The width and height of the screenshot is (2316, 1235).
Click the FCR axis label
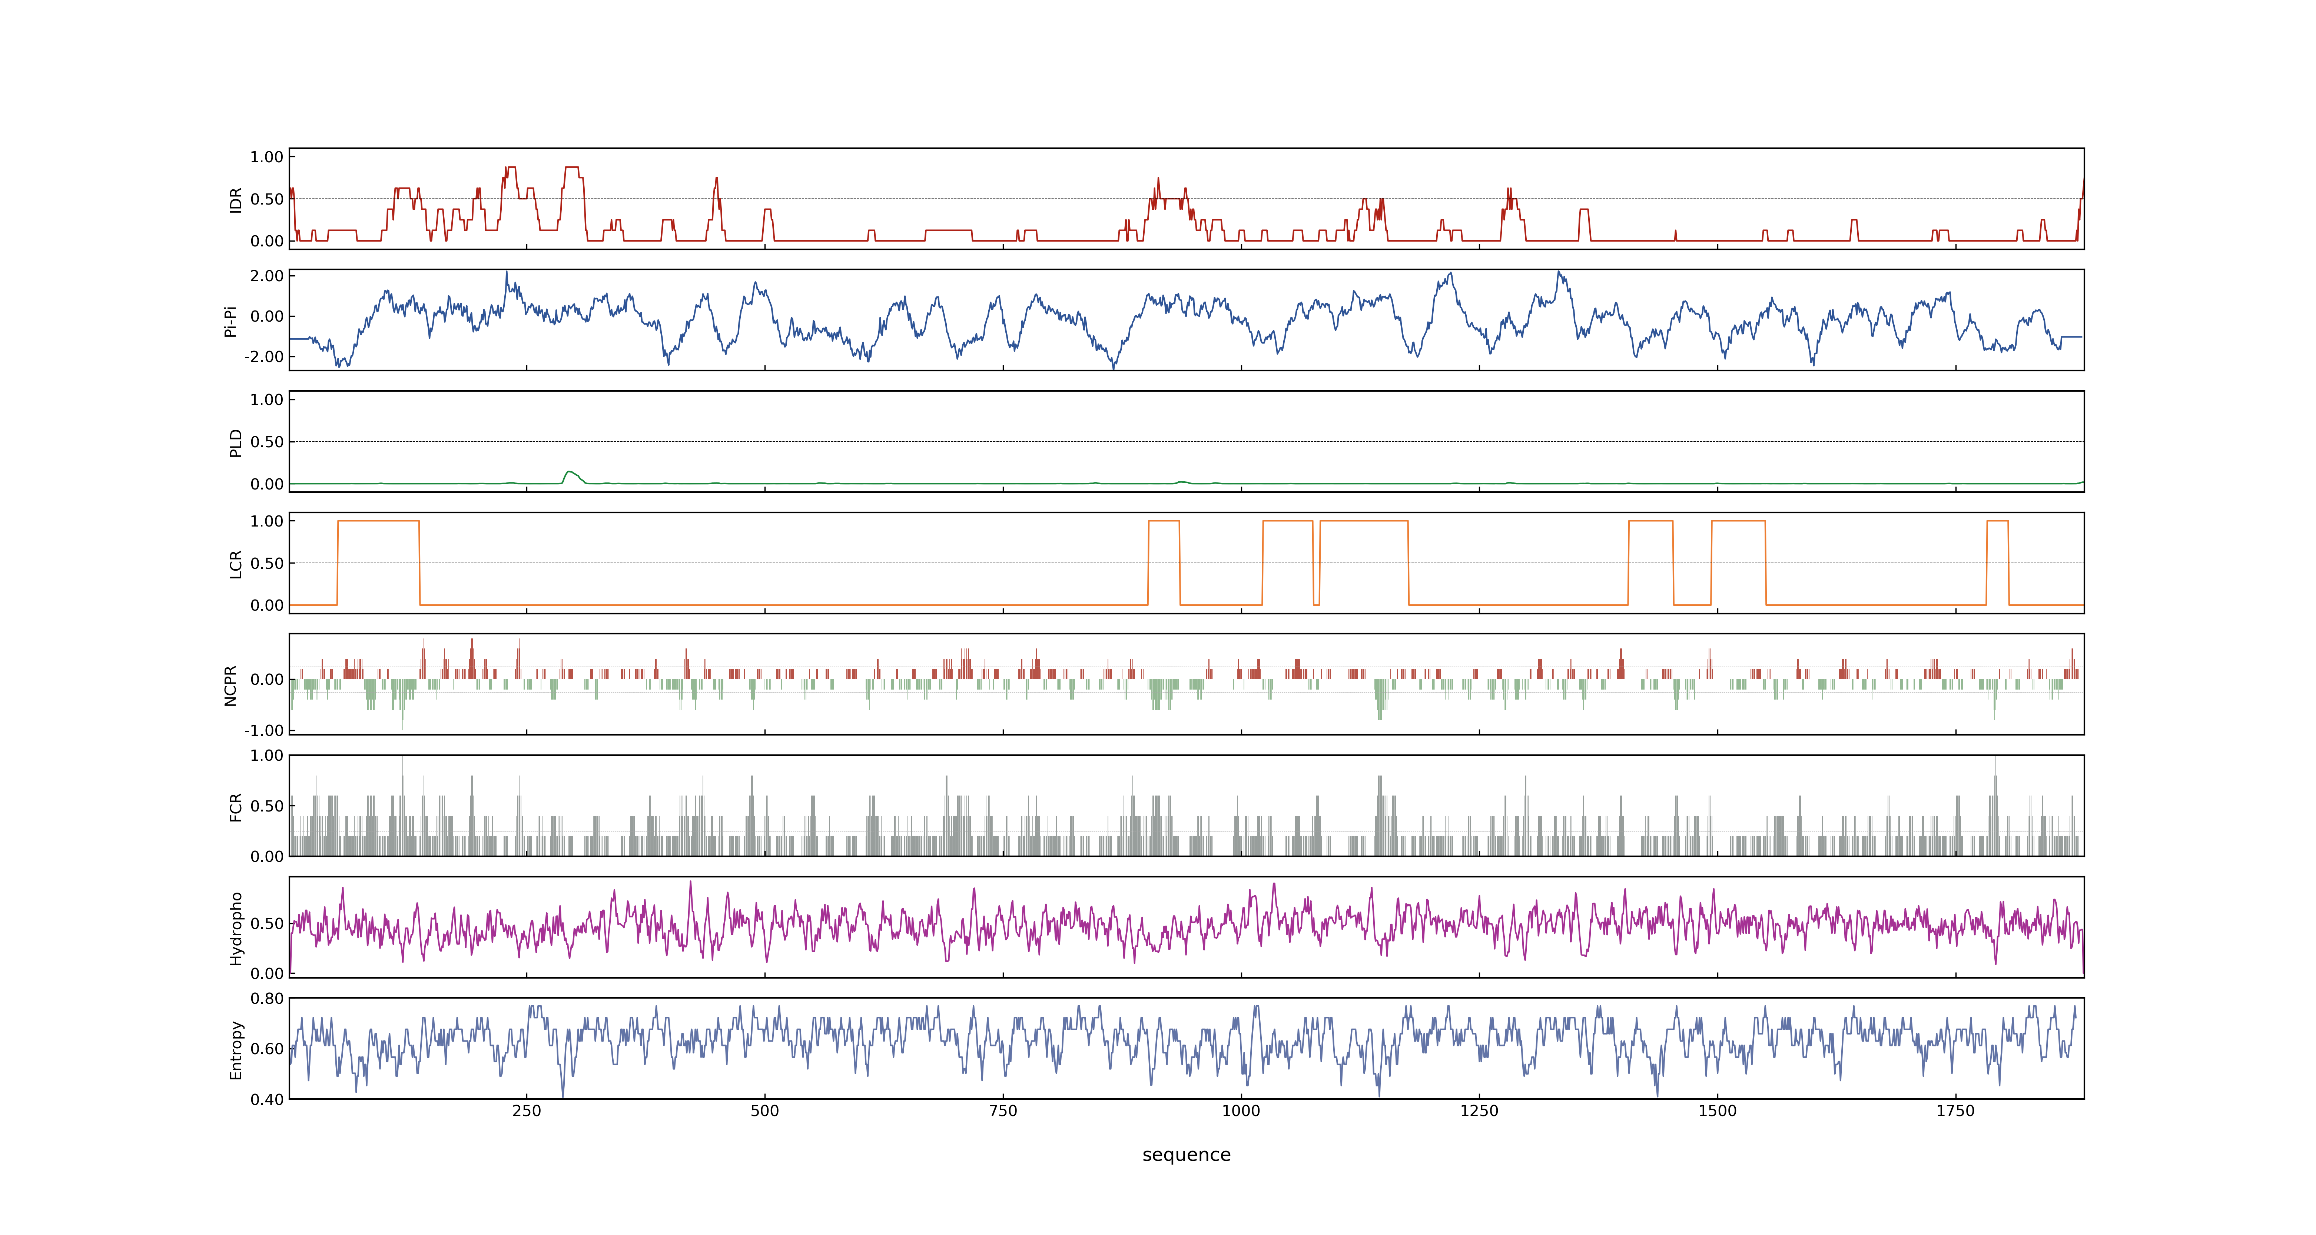[236, 806]
